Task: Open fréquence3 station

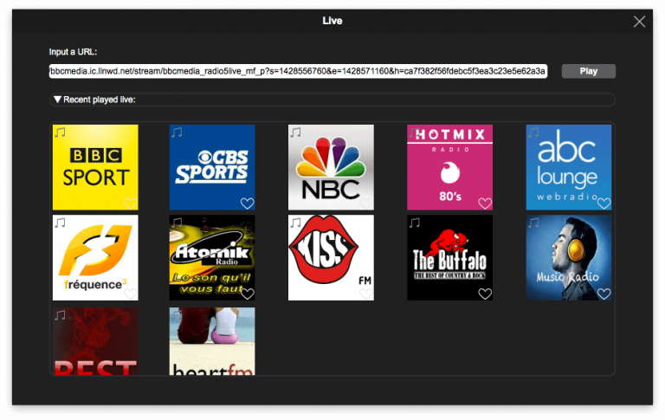Action: (95, 257)
